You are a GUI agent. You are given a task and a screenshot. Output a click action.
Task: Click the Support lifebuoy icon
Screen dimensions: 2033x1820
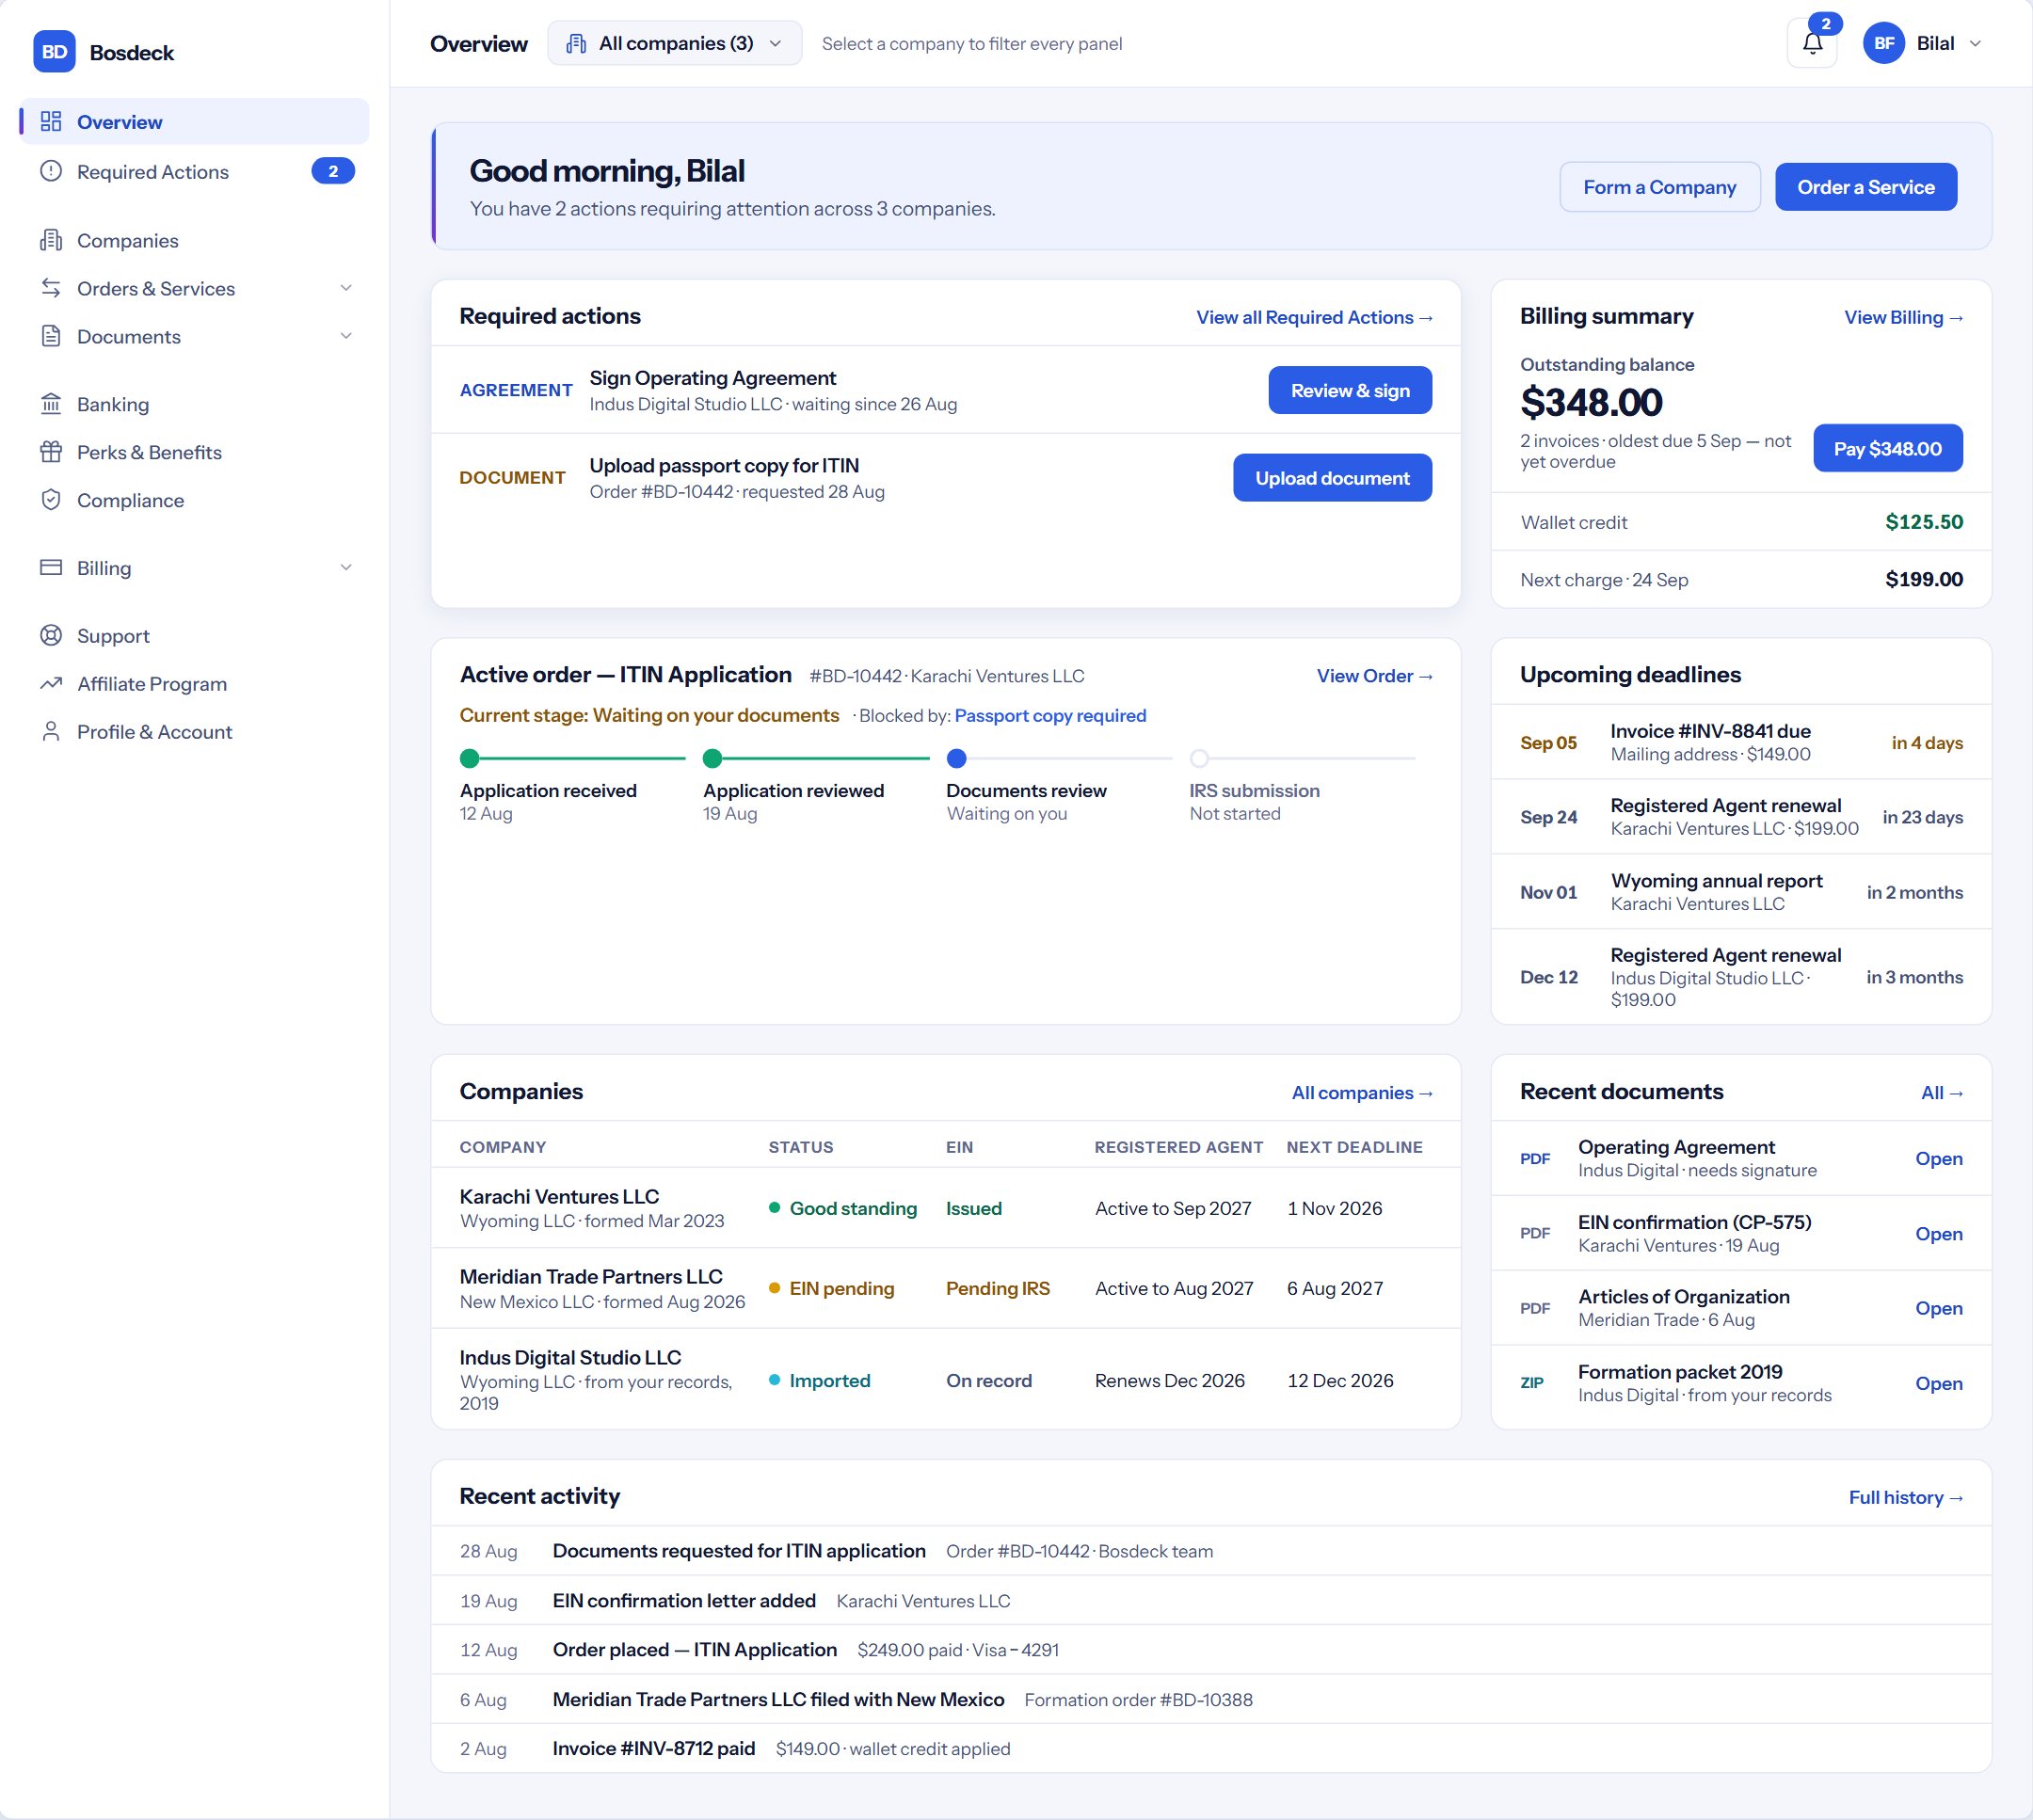[51, 636]
